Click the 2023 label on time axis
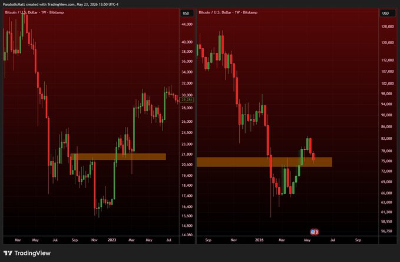This screenshot has width=400, height=262. (x=112, y=240)
